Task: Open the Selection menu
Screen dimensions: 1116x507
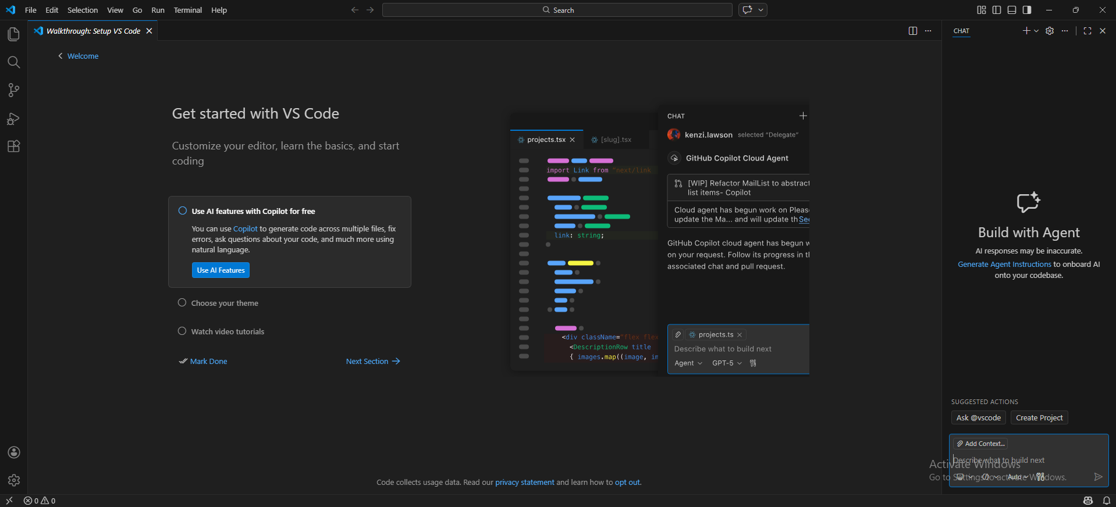Action: coord(83,10)
